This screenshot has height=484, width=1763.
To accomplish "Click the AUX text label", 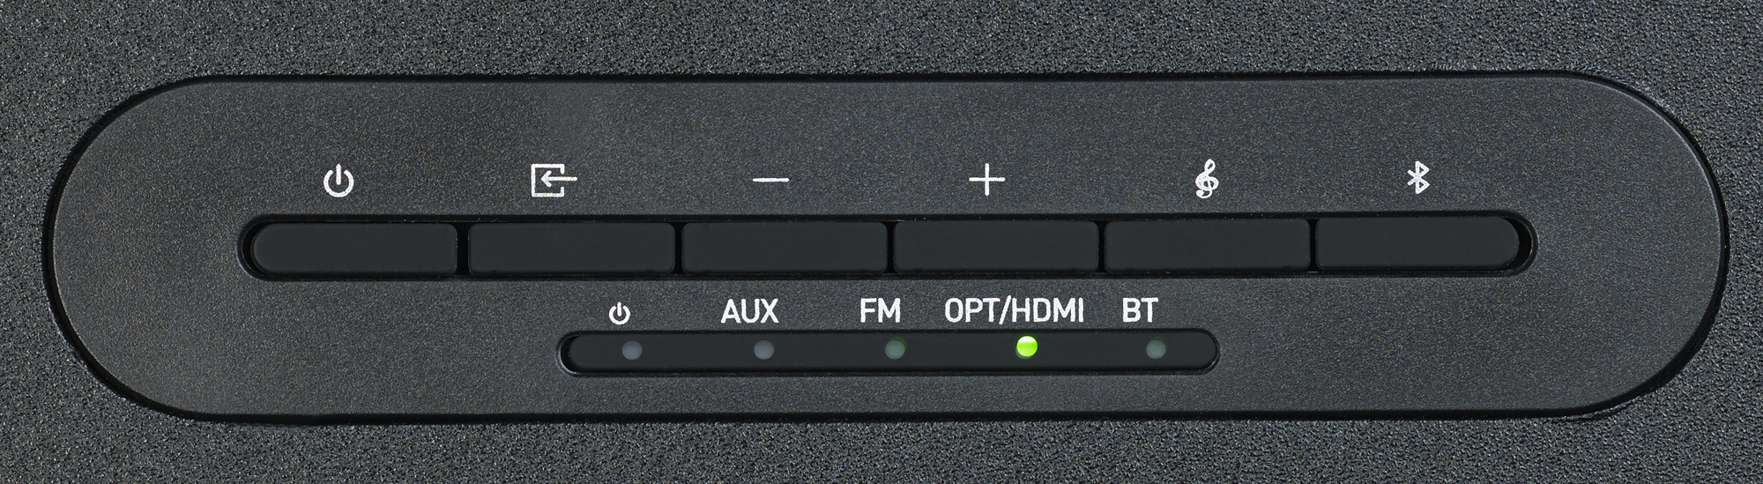I will tap(750, 311).
